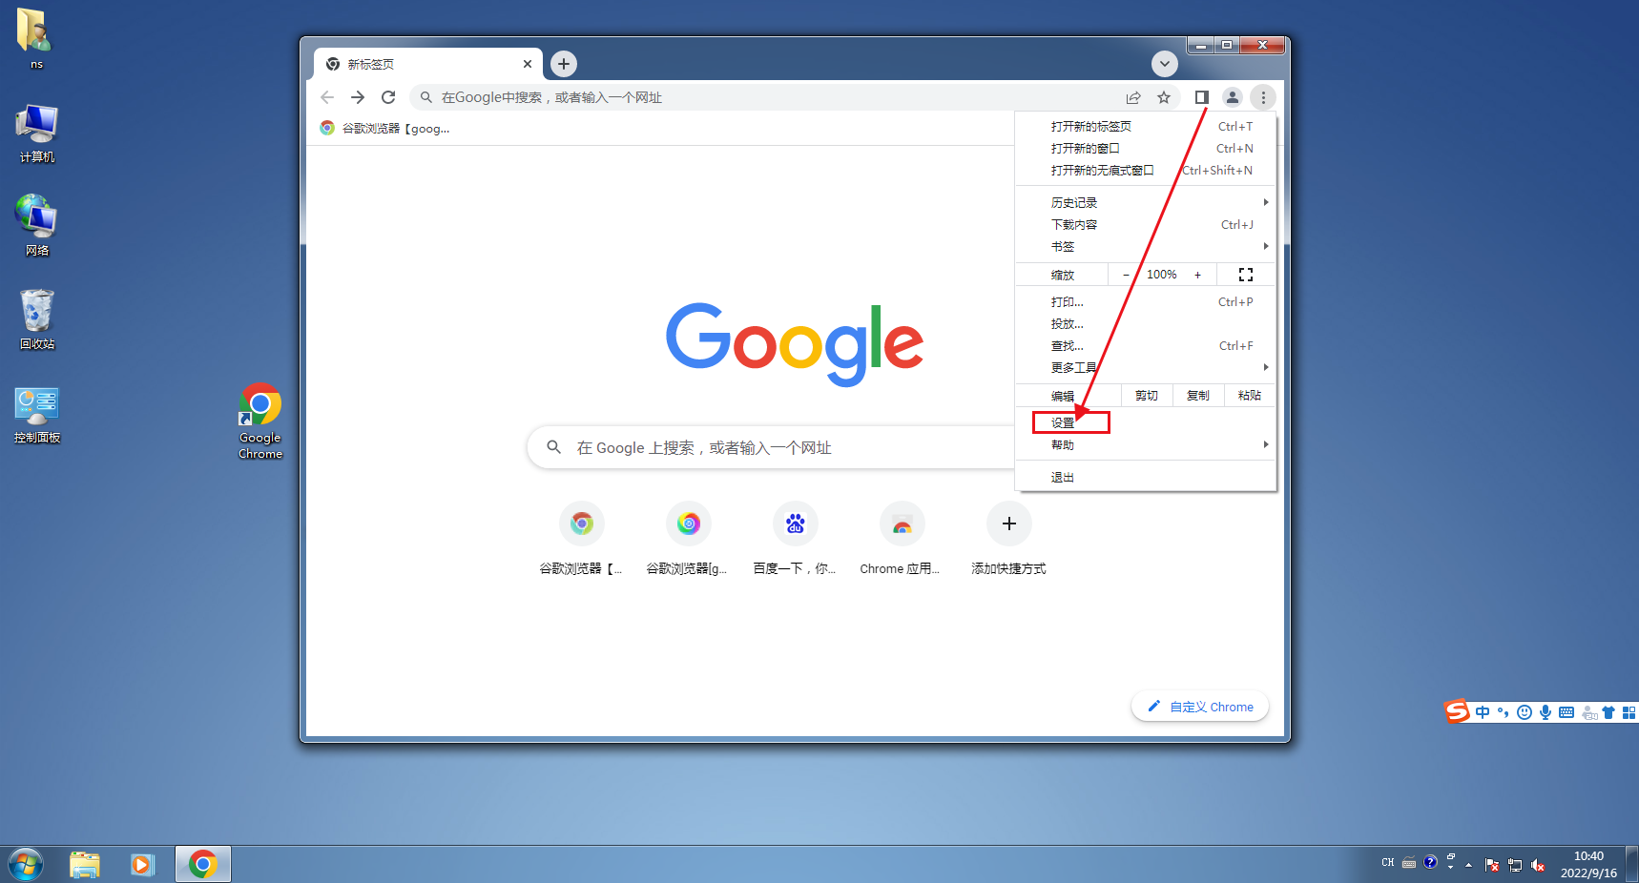Open the side panel icon

(x=1202, y=97)
